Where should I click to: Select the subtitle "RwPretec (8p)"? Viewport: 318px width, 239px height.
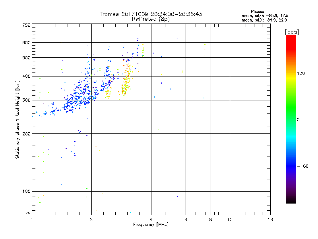[151, 19]
